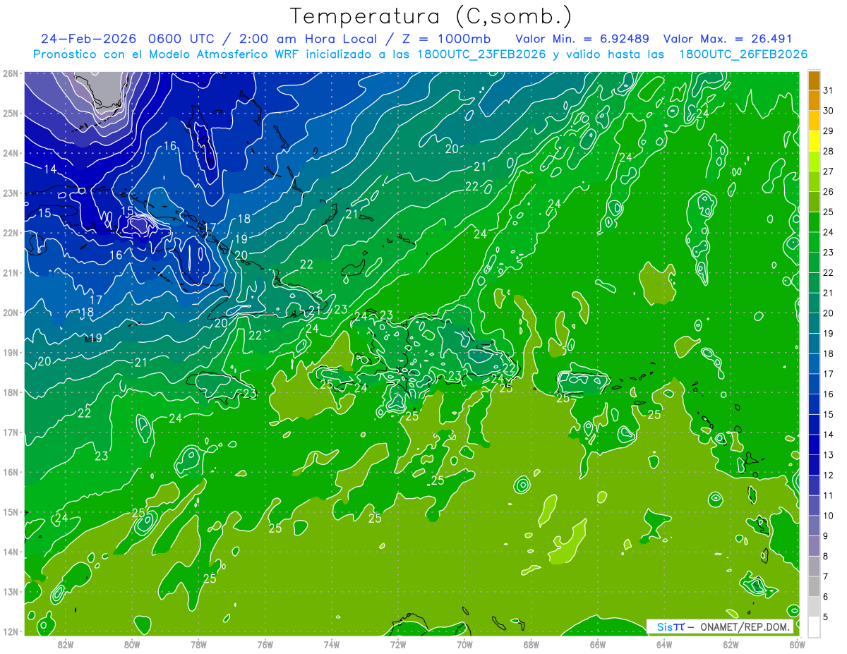847x654 pixels.
Task: Click the '26N' latitude axis label
Action: (x=11, y=73)
